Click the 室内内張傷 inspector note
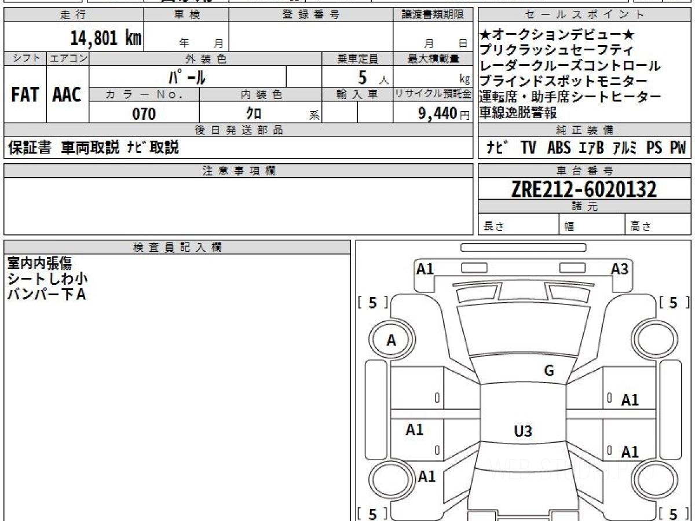This screenshot has height=521, width=695. [39, 263]
